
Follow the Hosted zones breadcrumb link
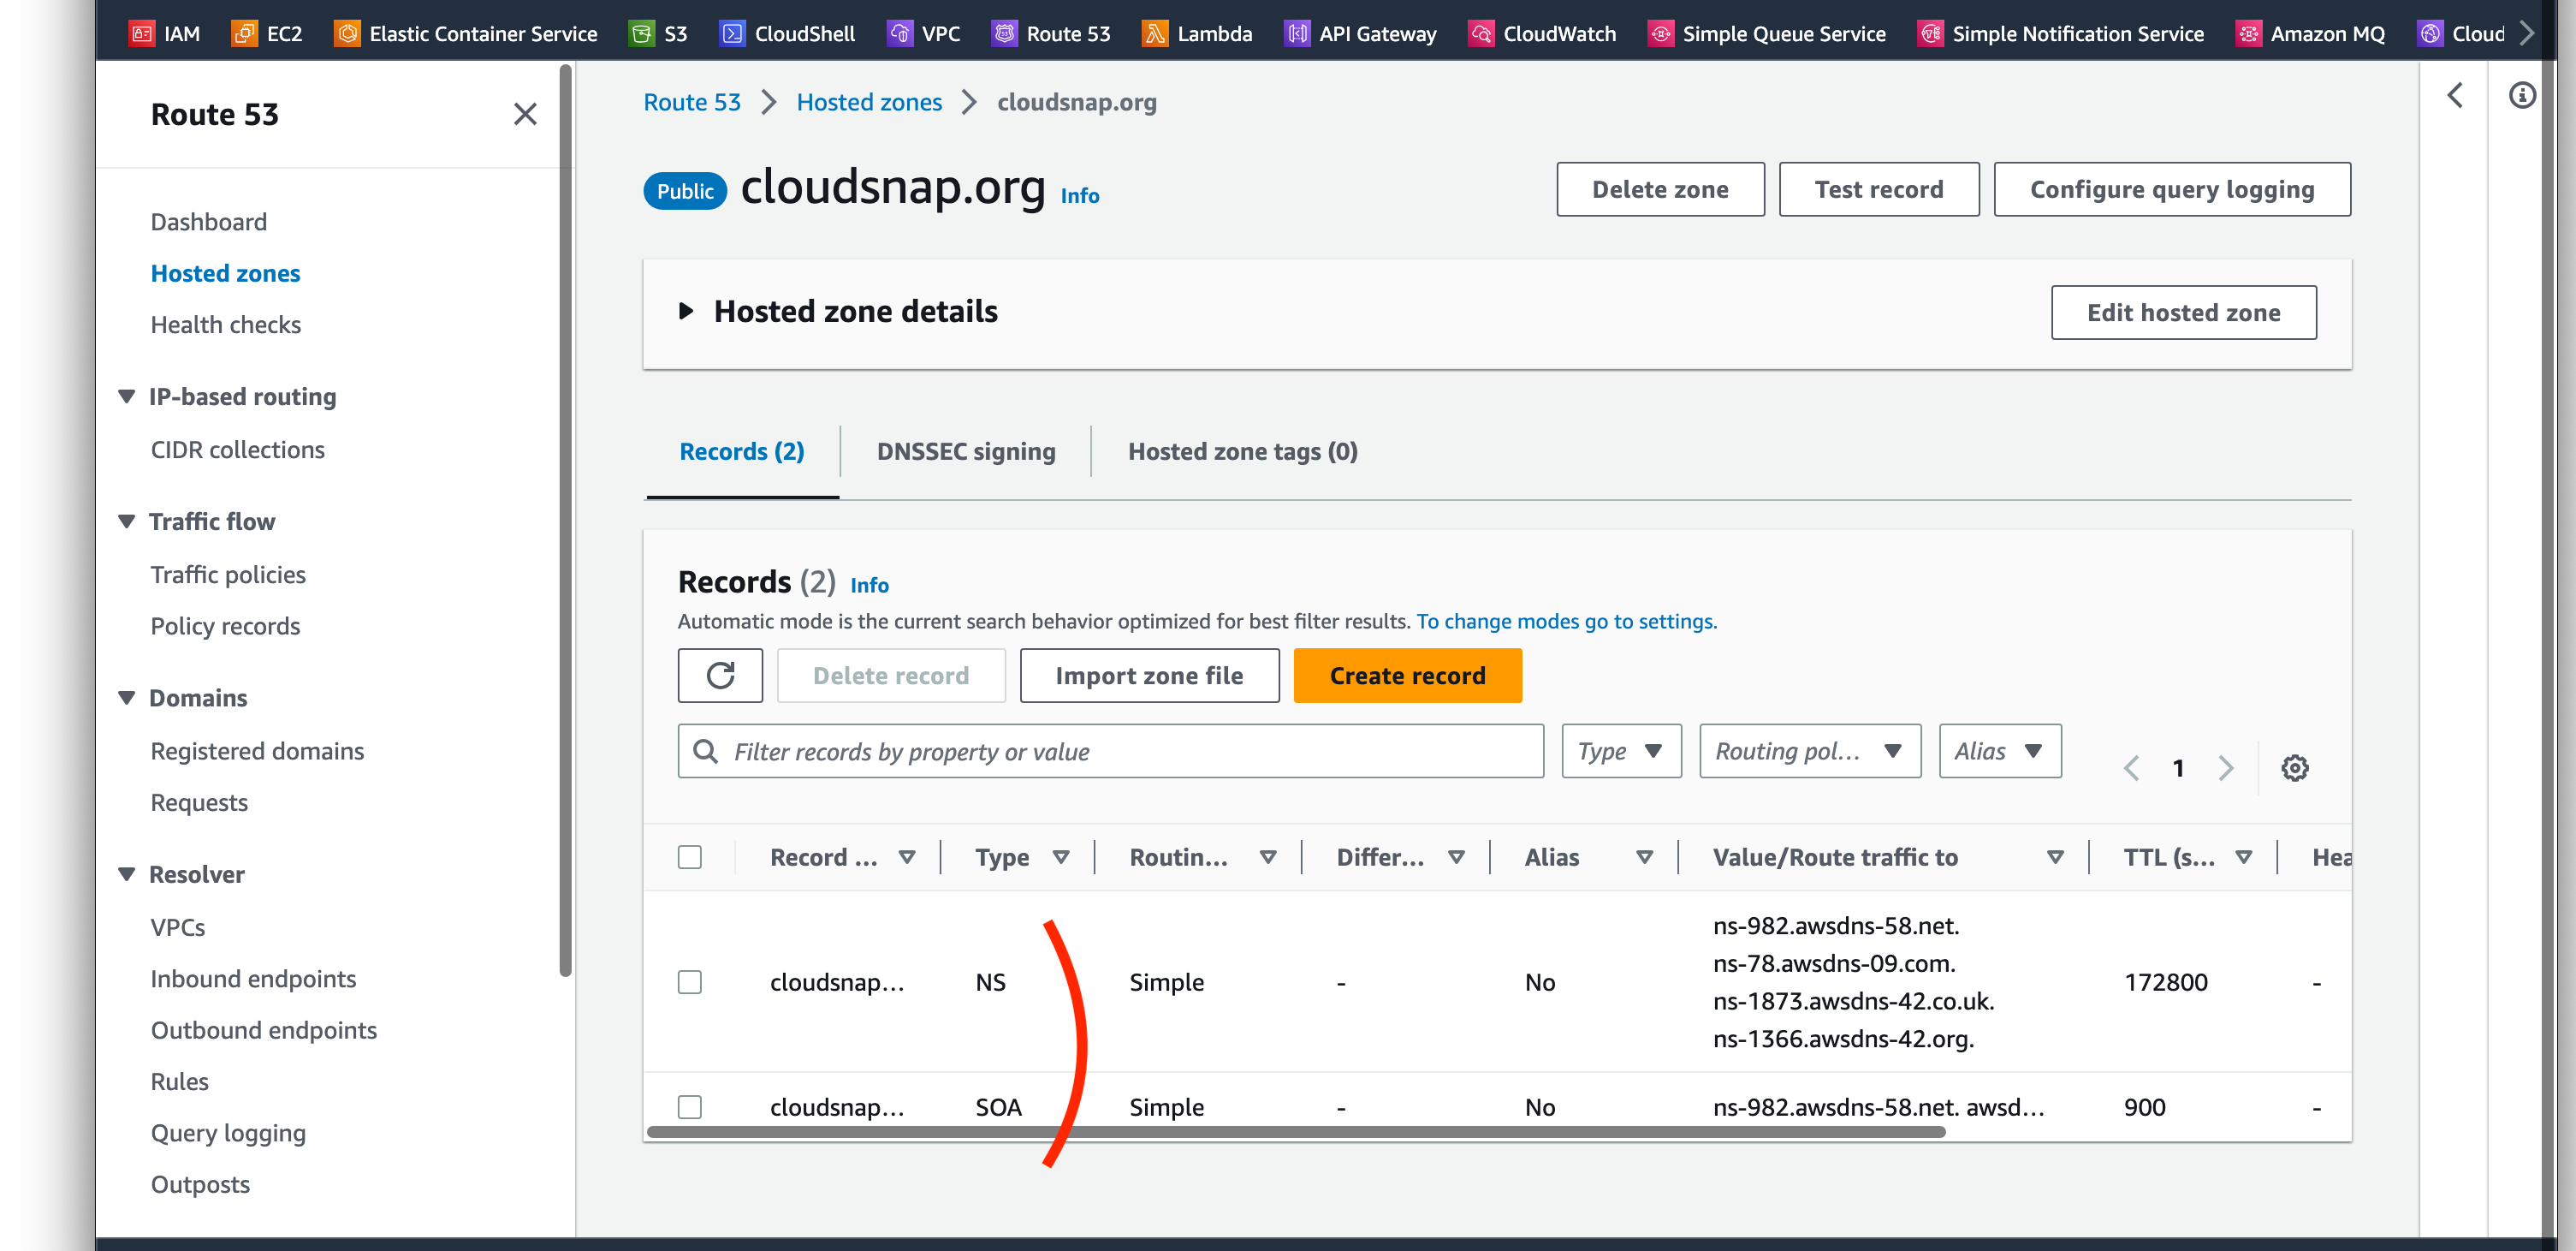coord(869,102)
